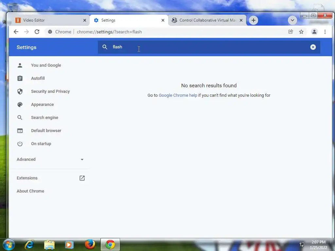This screenshot has width=335, height=251.
Task: Follow the Google Chrome help link
Action: [x=178, y=95]
